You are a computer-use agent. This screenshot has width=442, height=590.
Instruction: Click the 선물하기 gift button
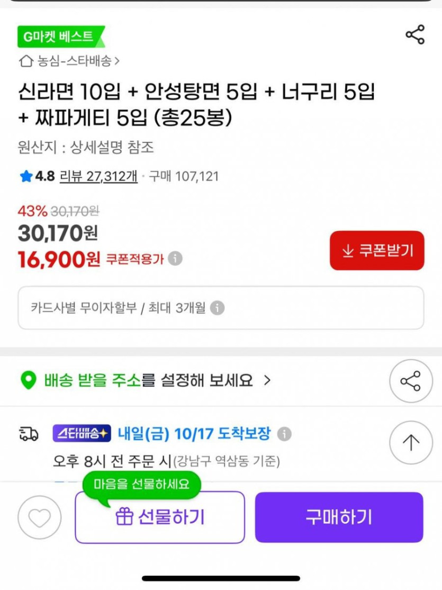point(160,517)
